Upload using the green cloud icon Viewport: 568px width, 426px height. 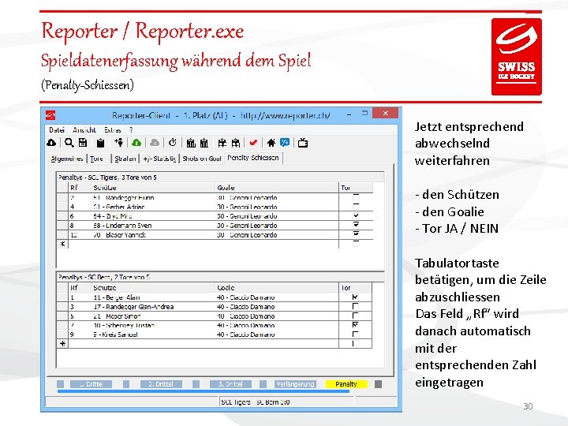(x=136, y=143)
